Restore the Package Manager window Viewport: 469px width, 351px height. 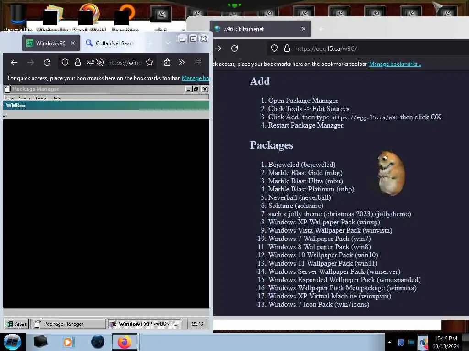coord(196,89)
